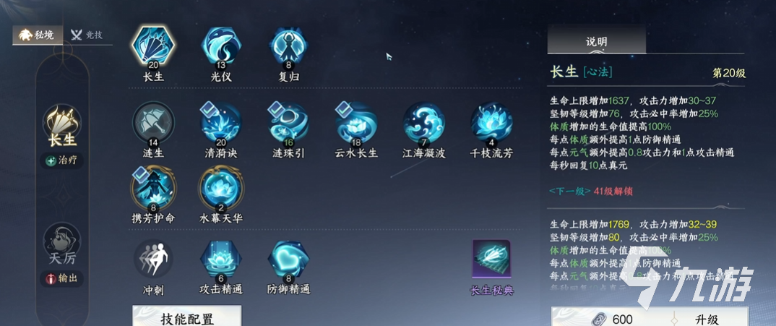
Task: Select the 光仪 skill icon
Action: tap(220, 45)
